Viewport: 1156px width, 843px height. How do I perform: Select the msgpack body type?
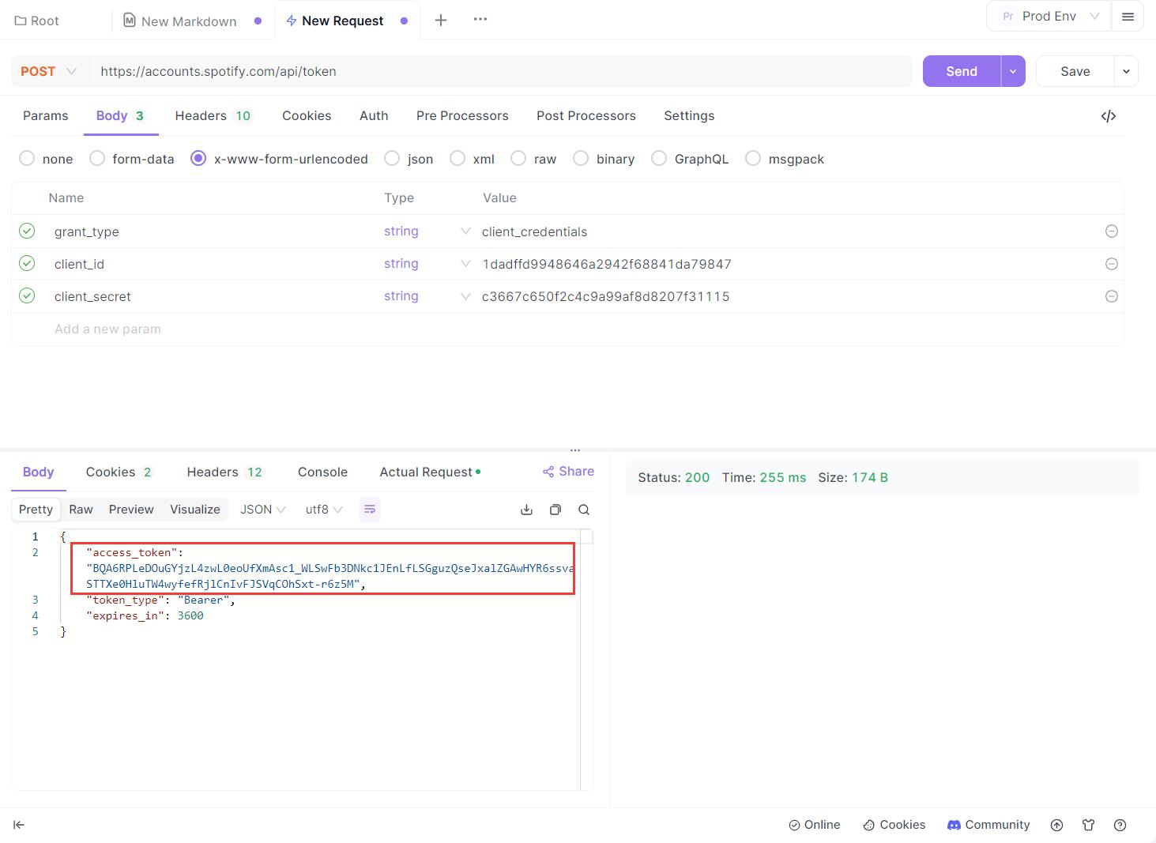753,159
